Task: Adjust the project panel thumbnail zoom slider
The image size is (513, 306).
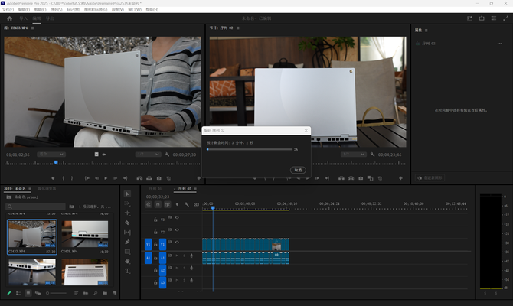Action: (54, 293)
